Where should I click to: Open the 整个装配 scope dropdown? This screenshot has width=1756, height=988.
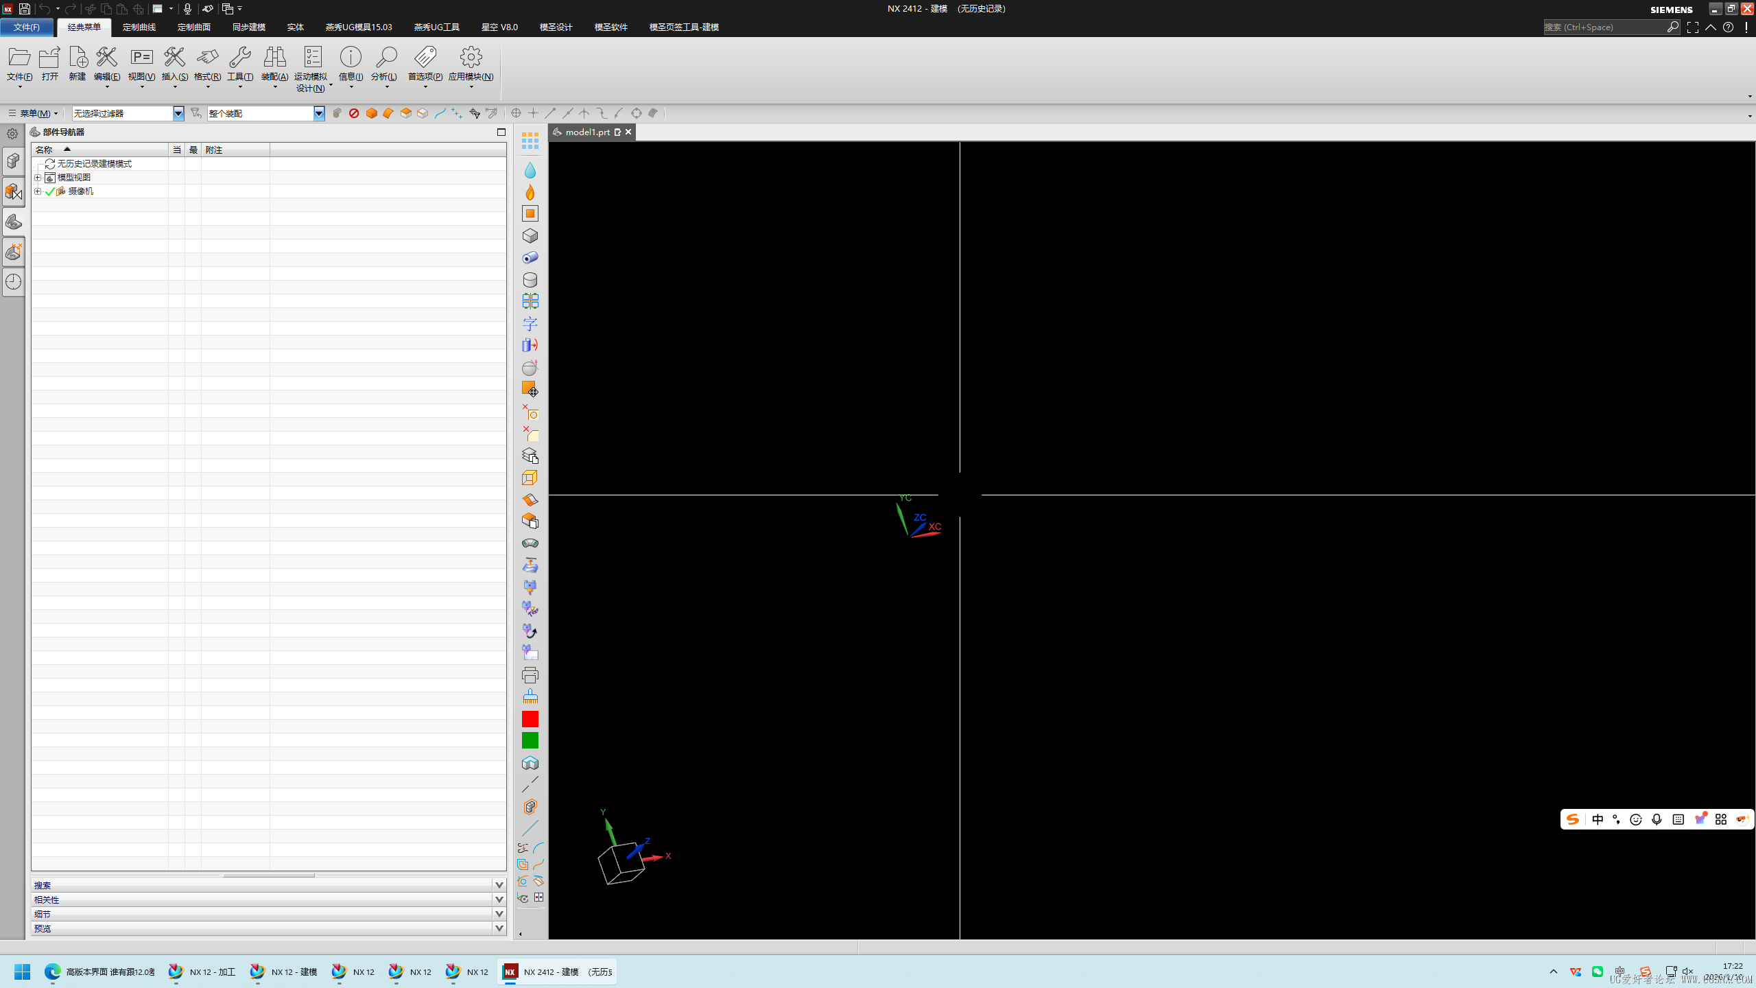[319, 113]
